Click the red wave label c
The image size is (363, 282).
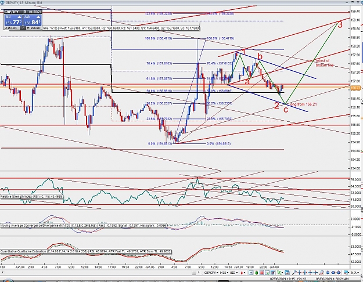[286, 110]
